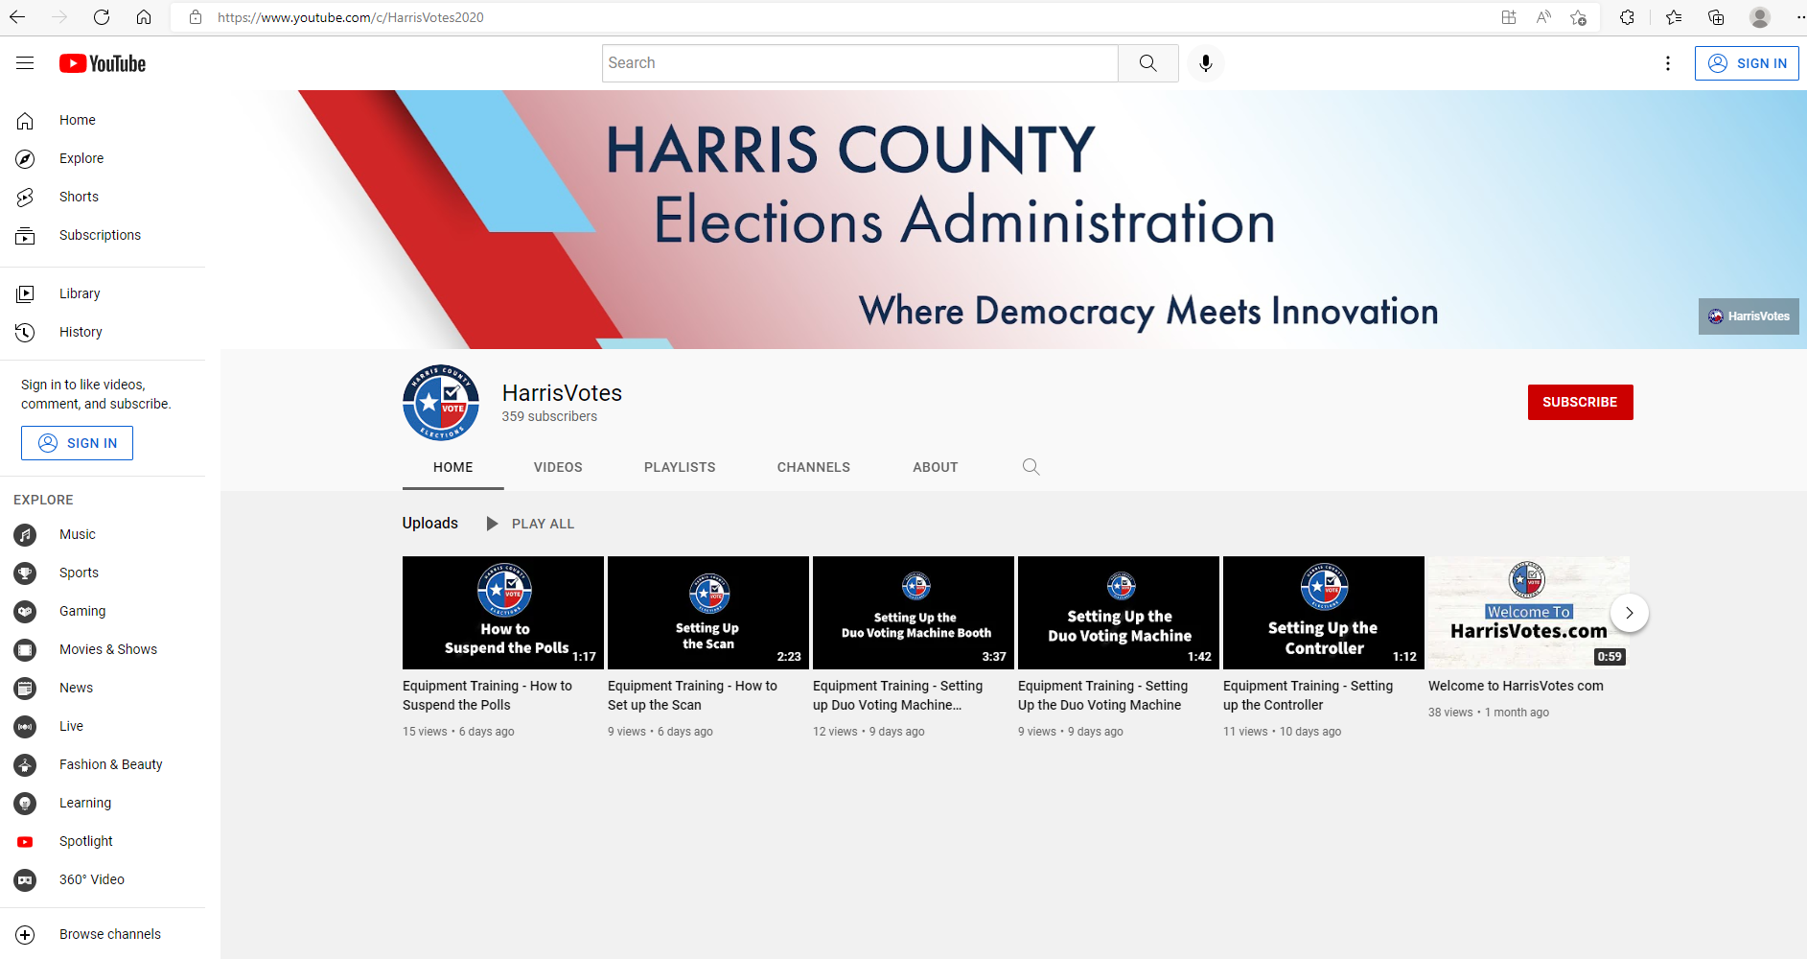Go back with browser back arrow
Image resolution: width=1807 pixels, height=959 pixels.
[17, 17]
